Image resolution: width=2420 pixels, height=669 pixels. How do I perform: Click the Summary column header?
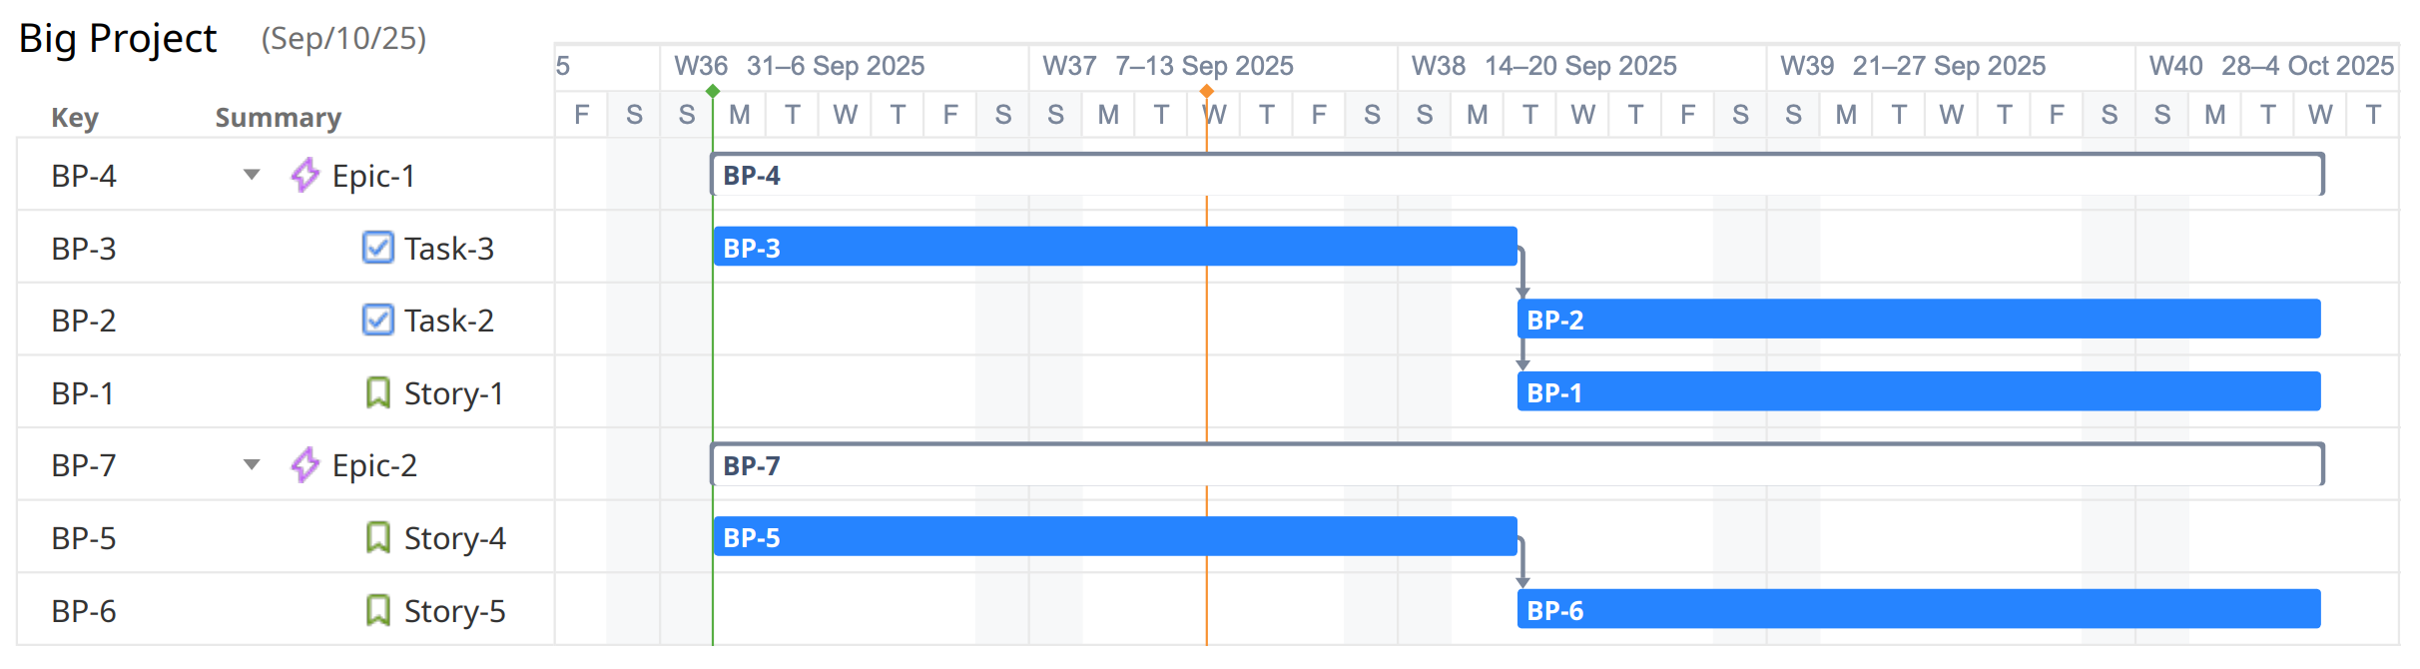(277, 117)
